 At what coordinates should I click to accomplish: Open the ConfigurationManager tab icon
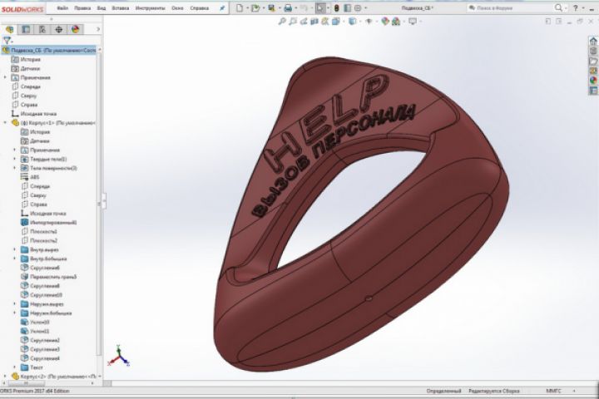[42, 29]
